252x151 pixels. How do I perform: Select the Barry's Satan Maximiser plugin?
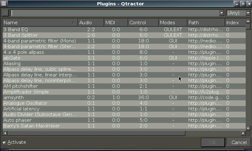pyautogui.click(x=124, y=126)
